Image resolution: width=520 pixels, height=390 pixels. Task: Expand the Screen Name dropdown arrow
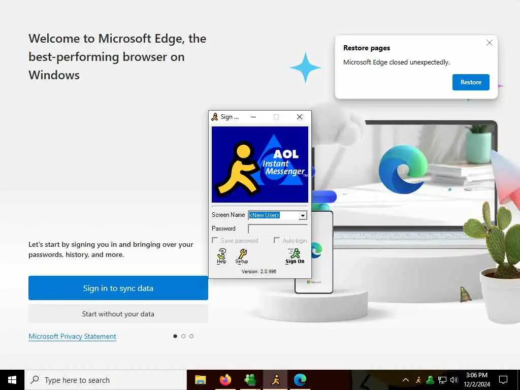click(x=303, y=215)
